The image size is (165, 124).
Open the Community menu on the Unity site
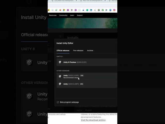63,15
